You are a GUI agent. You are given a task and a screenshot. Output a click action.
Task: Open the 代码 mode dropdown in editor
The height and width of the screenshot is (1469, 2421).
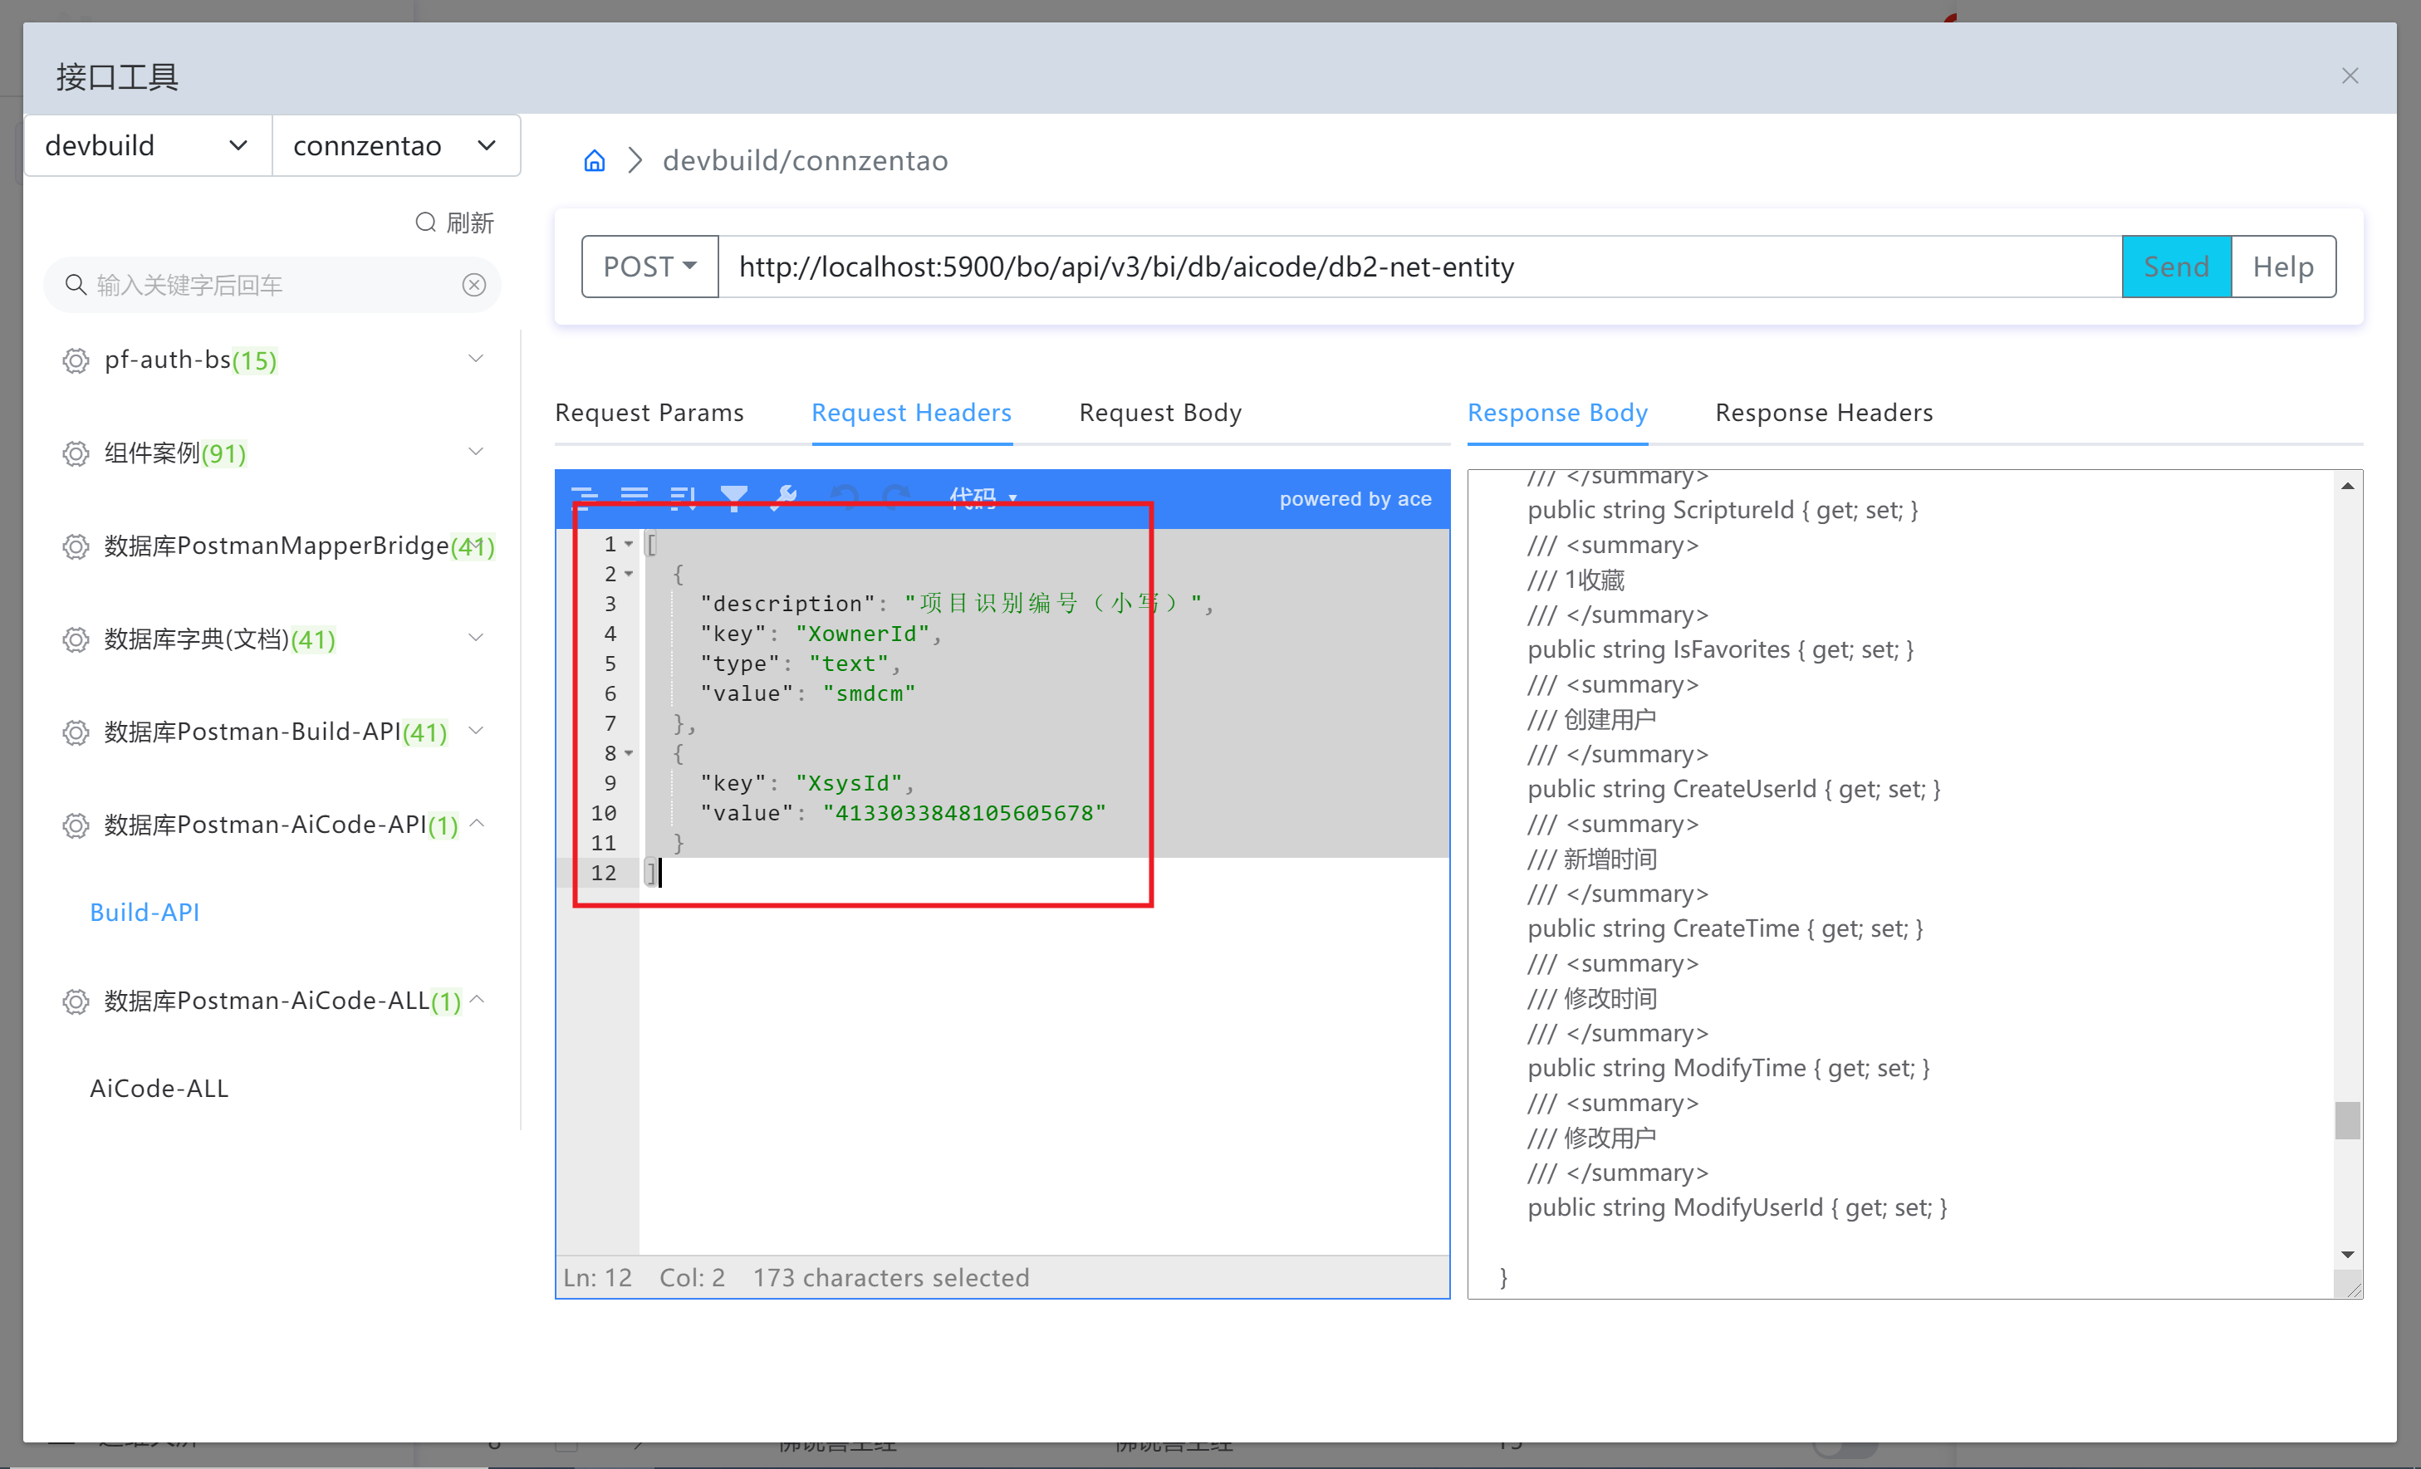click(983, 498)
